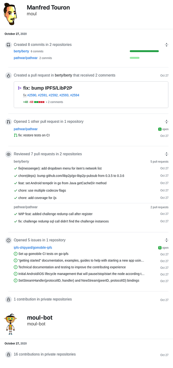
Task: Click Manfred Touron's avatar image
Action: pyautogui.click(x=11, y=14)
